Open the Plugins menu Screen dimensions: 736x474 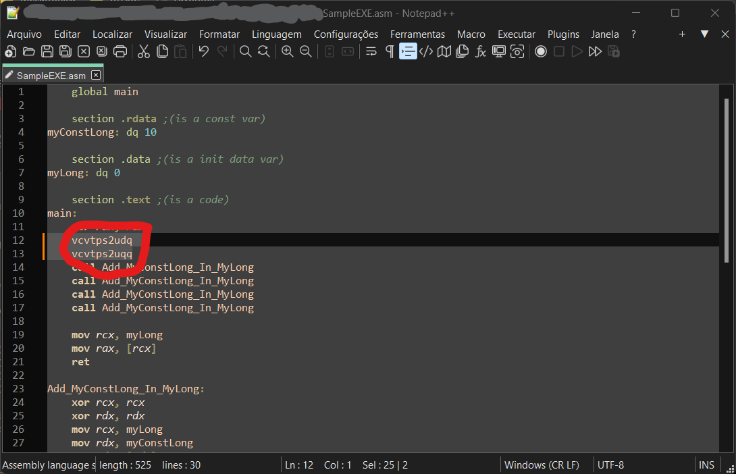click(x=563, y=34)
